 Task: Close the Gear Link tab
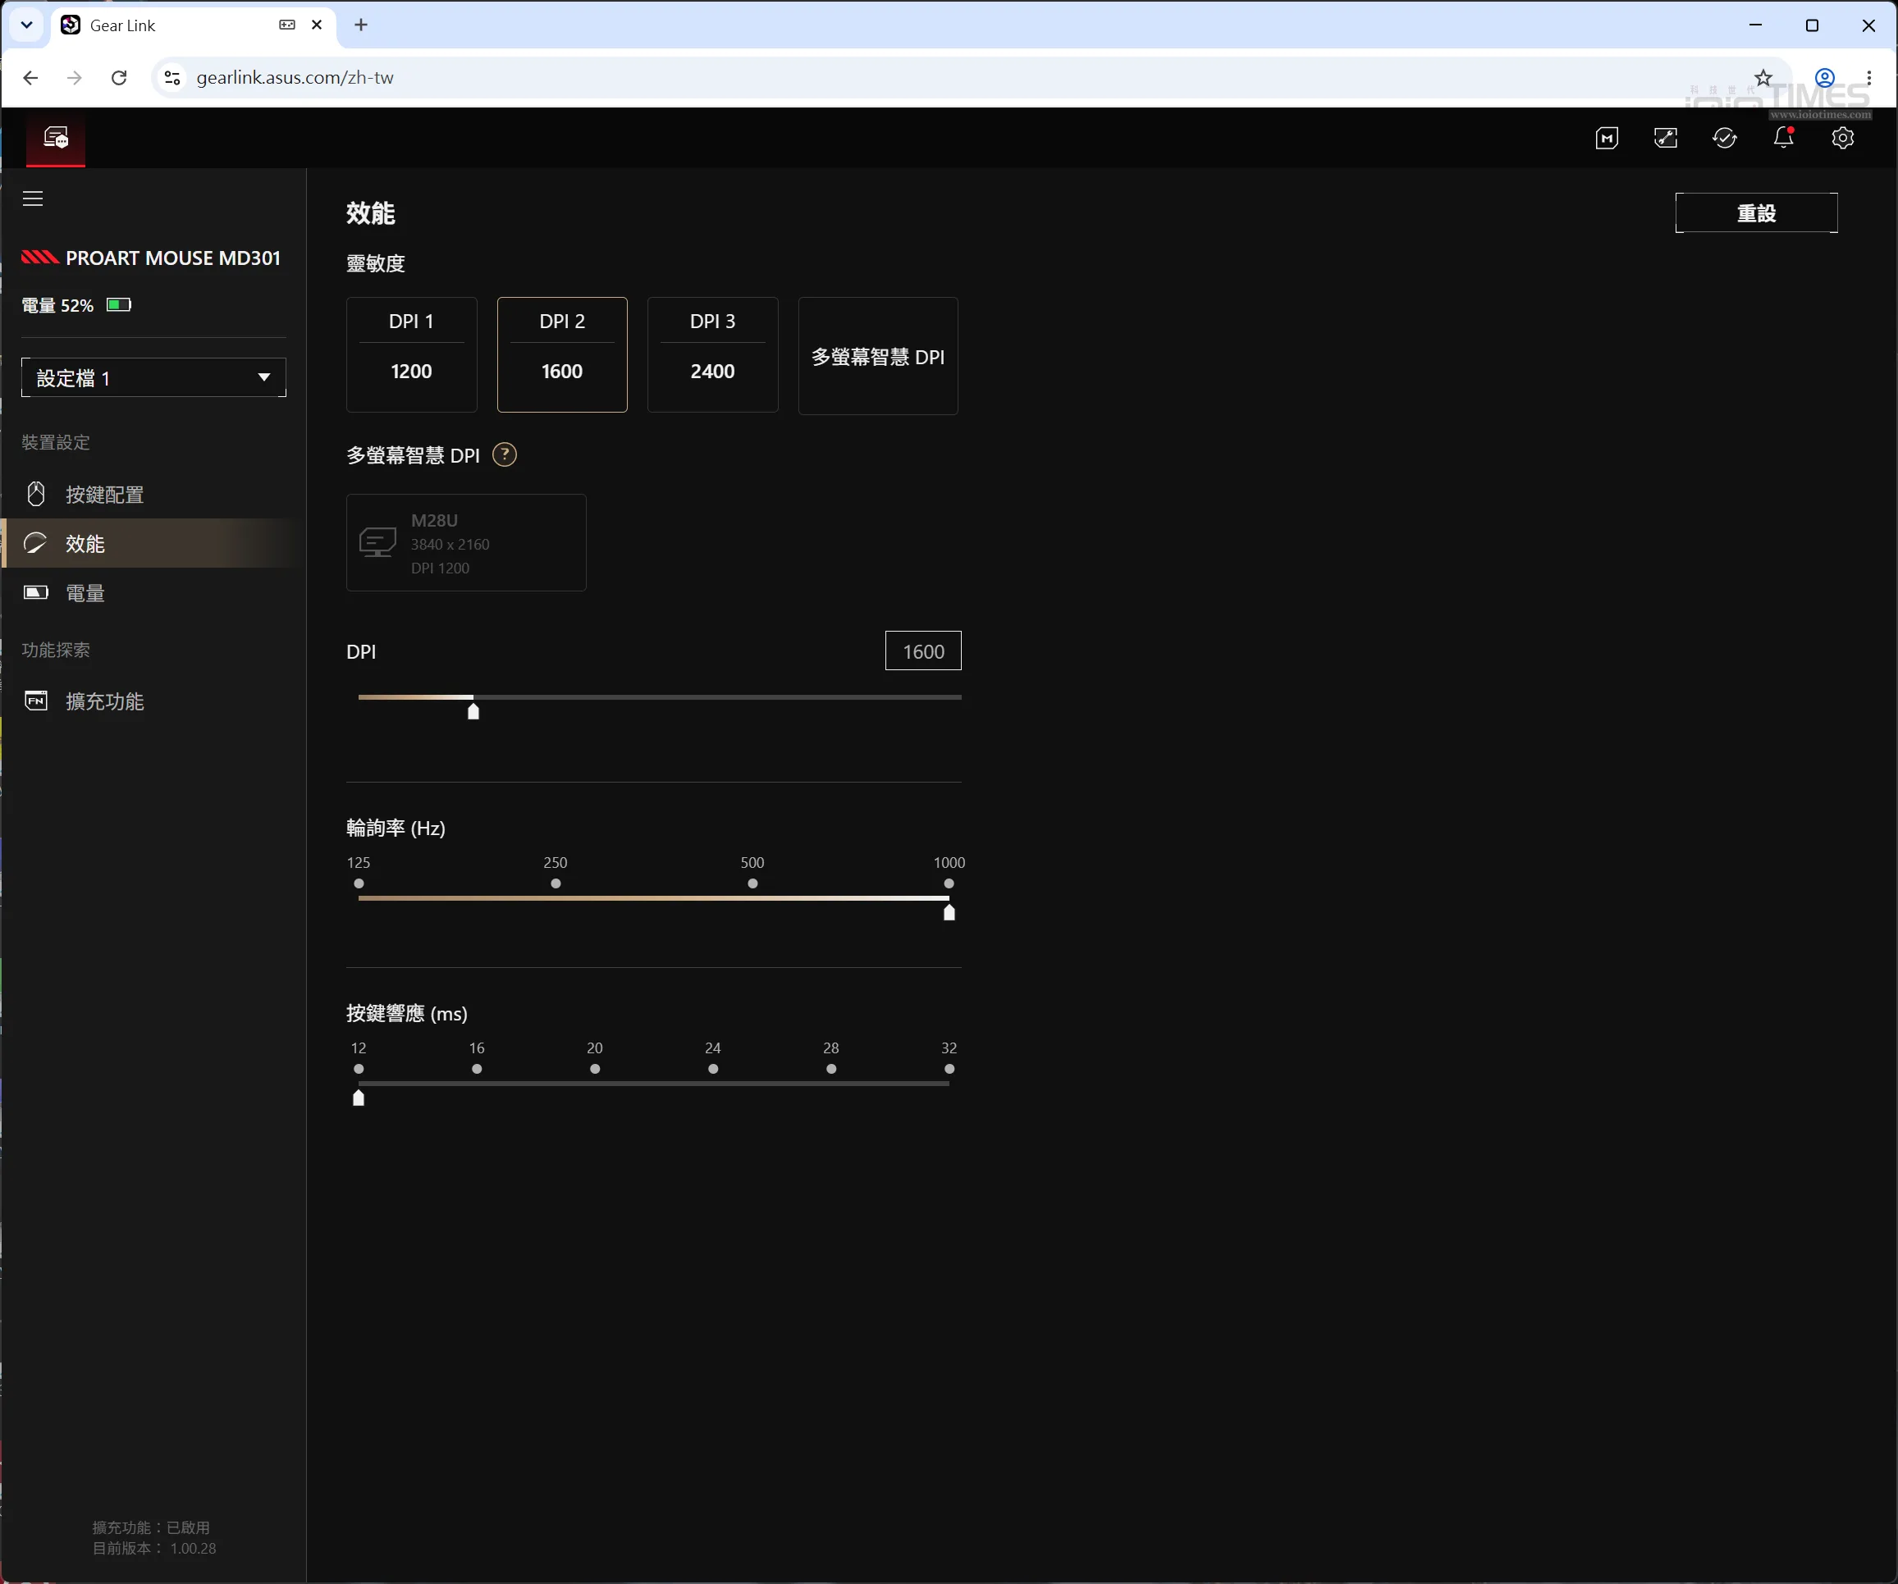[x=317, y=25]
